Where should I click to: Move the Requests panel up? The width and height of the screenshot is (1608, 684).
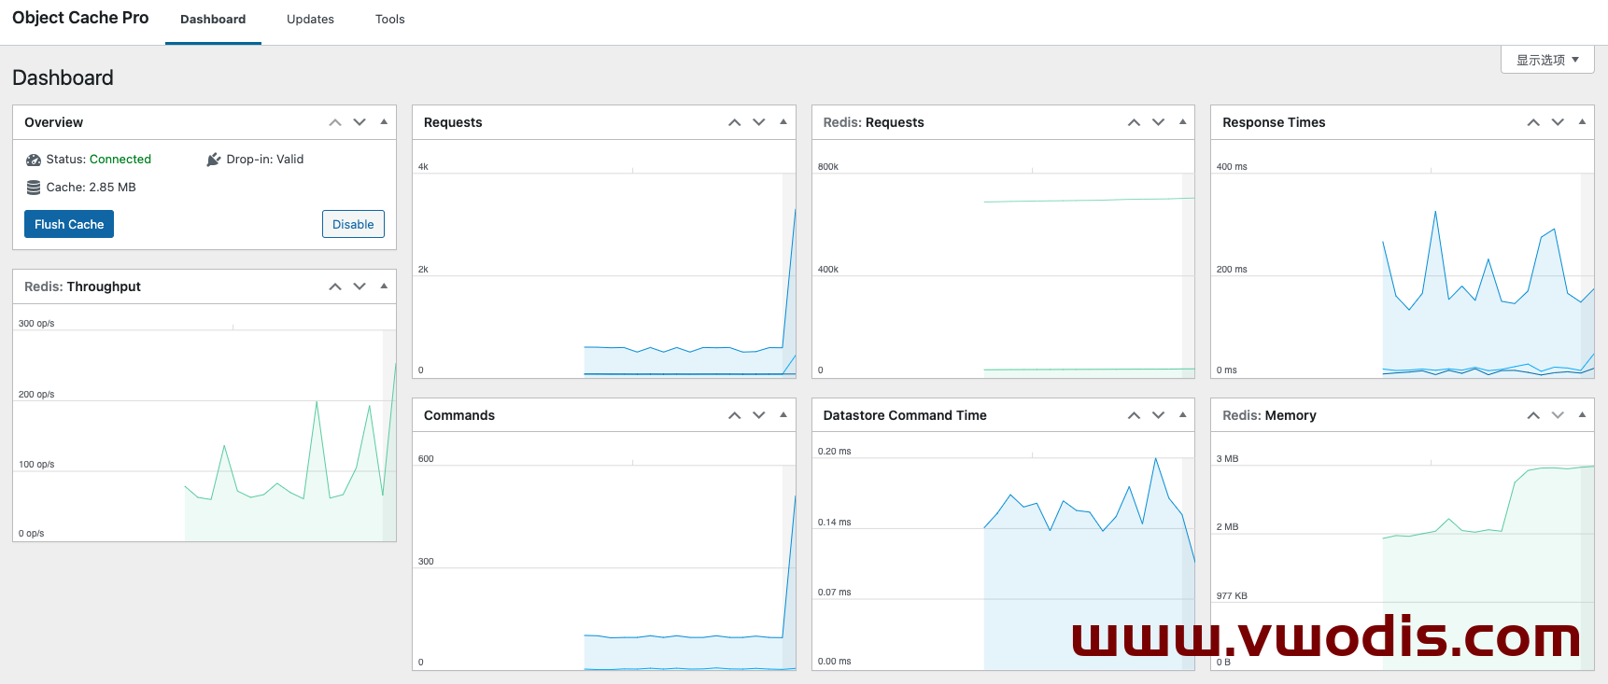click(x=735, y=122)
